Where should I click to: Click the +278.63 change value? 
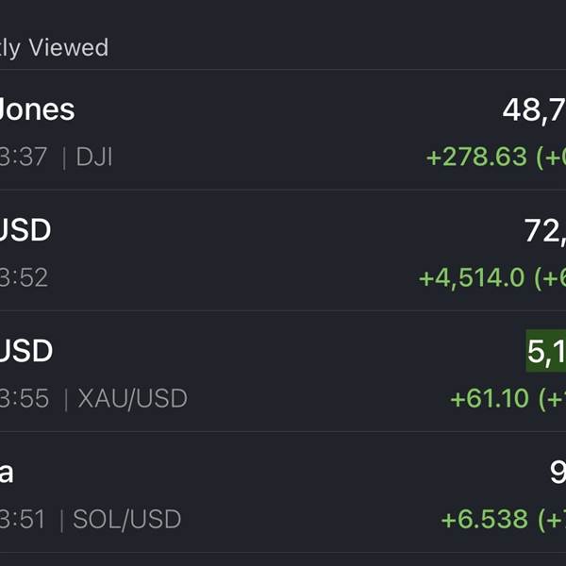pos(476,157)
